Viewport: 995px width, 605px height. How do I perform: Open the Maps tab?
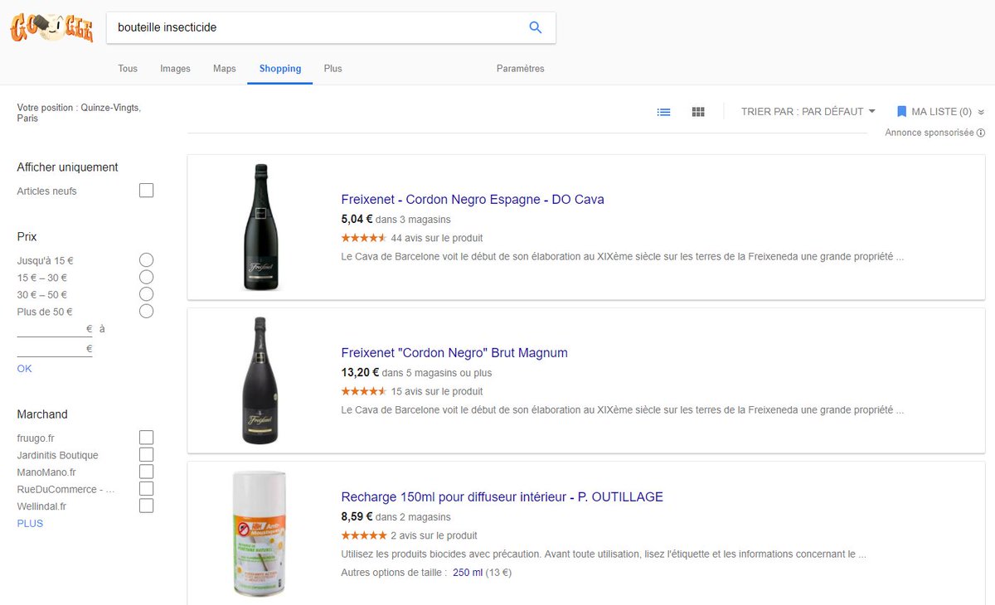[224, 69]
